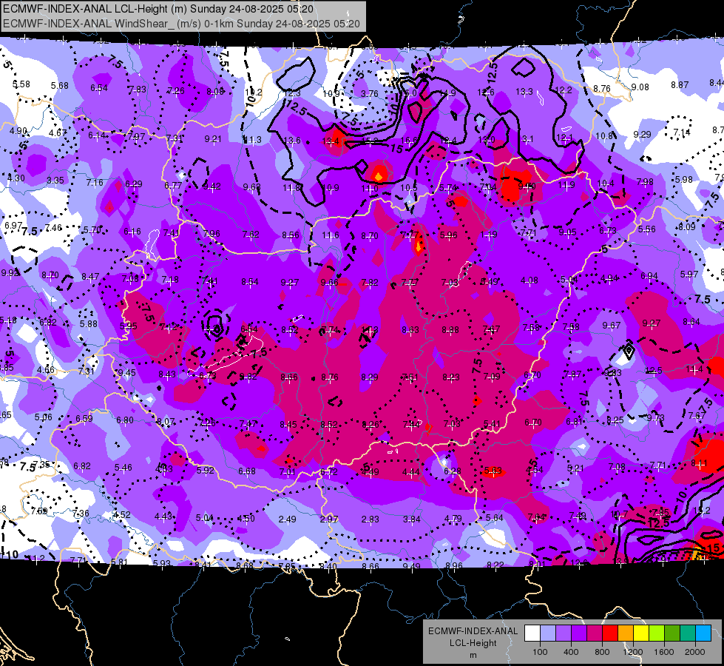Click the wind shear value 6.97
The width and height of the screenshot is (724, 666).
tap(13, 226)
